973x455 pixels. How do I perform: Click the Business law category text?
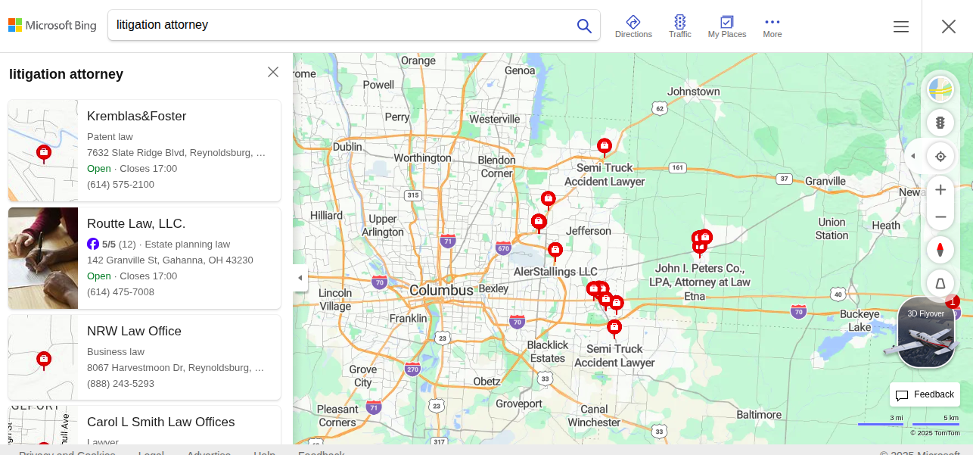tap(116, 351)
